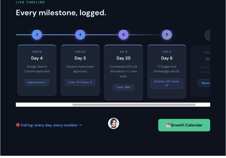Click the red live dot icon

pos(18,125)
